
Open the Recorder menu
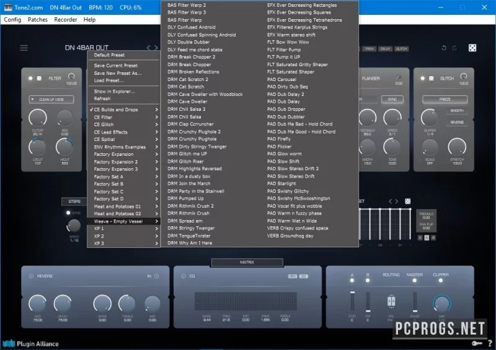(66, 20)
